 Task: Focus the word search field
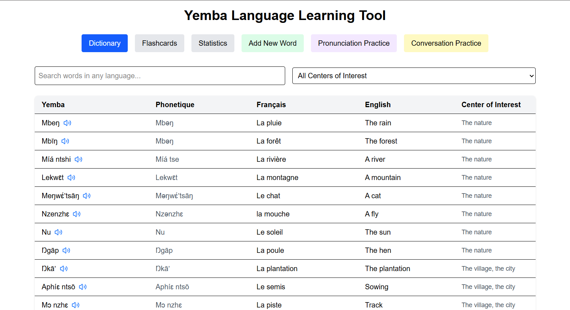(x=160, y=76)
